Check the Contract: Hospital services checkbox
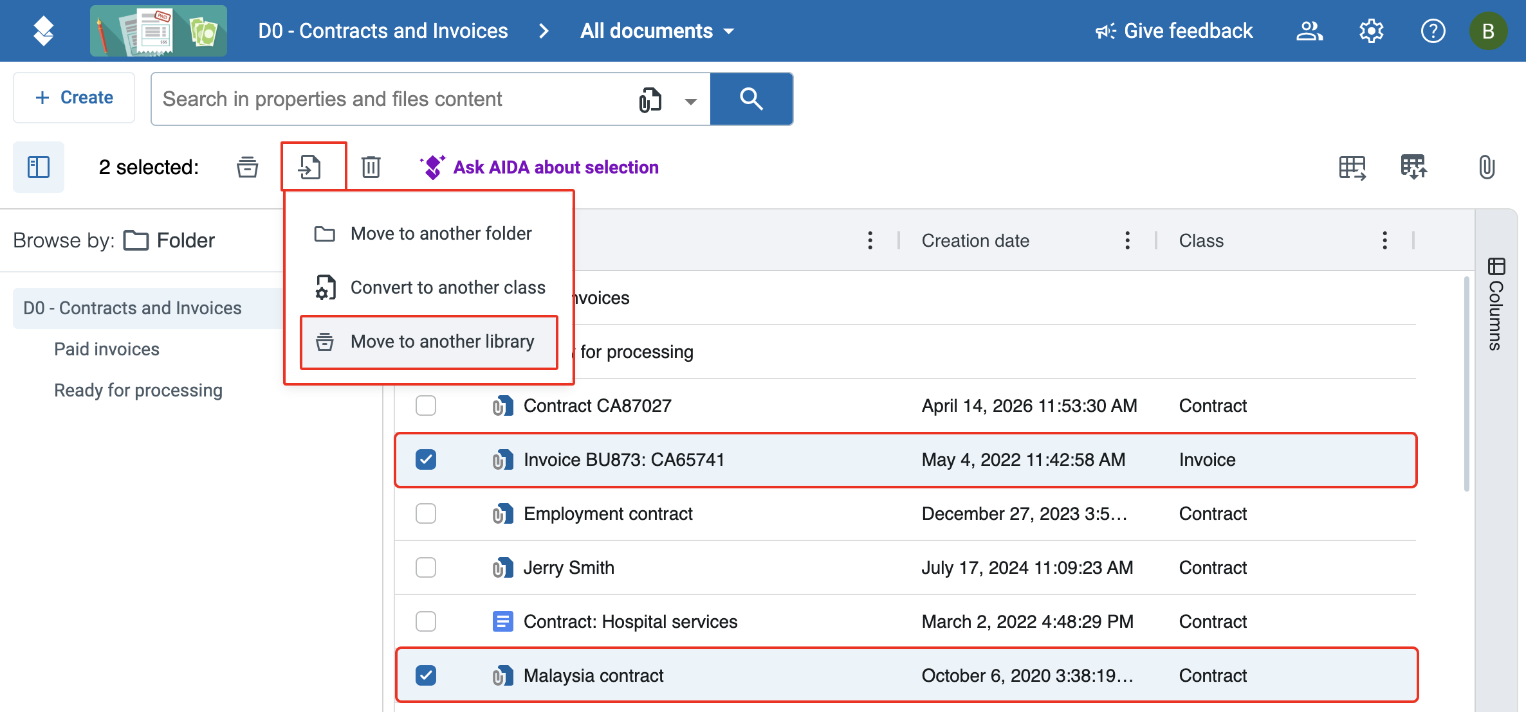The image size is (1526, 712). pyautogui.click(x=426, y=622)
